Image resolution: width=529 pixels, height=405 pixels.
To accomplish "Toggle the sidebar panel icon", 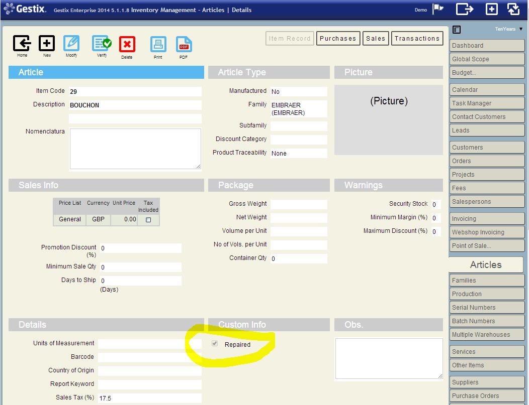I will pos(457,30).
